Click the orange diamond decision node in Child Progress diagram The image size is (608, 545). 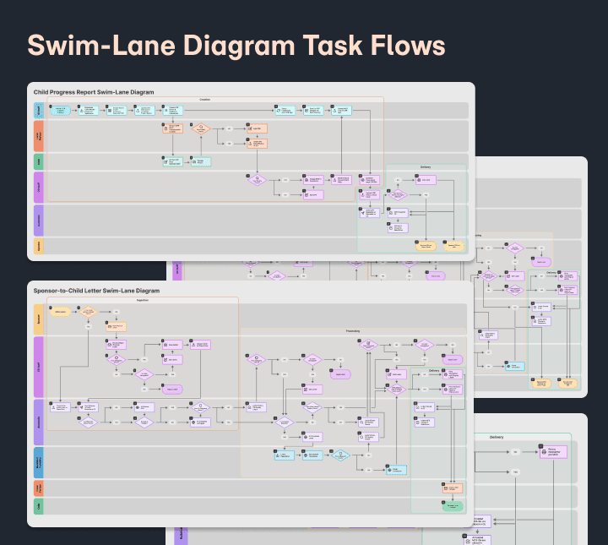201,128
